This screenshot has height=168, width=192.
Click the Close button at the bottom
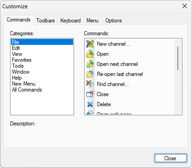(x=171, y=158)
